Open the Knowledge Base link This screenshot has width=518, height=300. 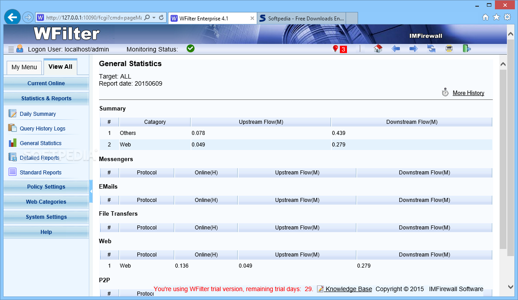pyautogui.click(x=349, y=289)
